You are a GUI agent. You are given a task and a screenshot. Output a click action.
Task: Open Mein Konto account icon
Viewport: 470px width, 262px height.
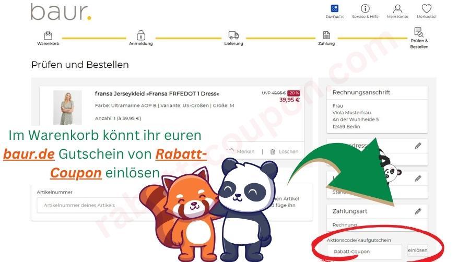coord(397,9)
